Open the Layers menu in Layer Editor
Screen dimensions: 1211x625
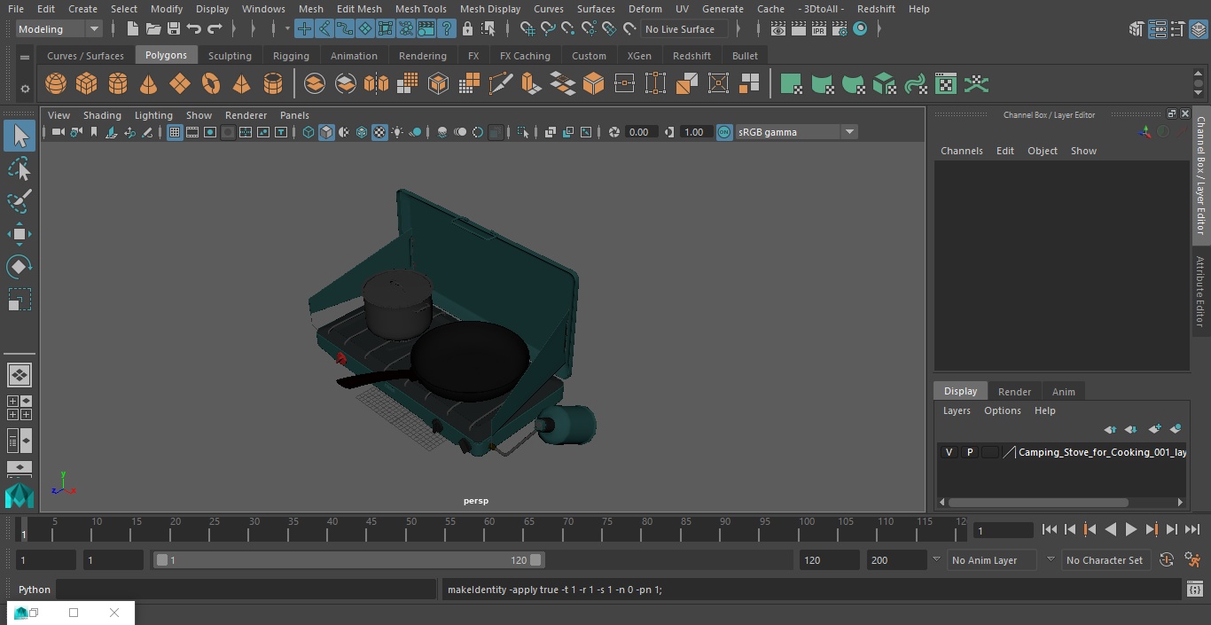[956, 410]
